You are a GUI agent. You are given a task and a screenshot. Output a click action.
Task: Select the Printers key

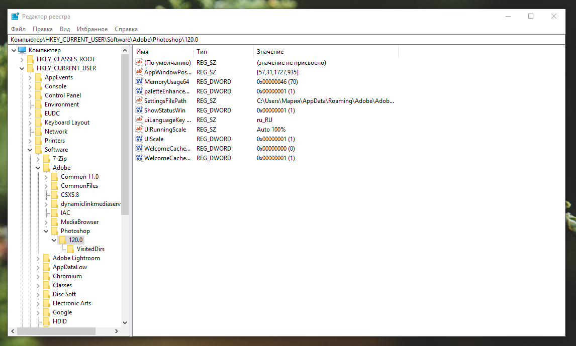pyautogui.click(x=55, y=141)
